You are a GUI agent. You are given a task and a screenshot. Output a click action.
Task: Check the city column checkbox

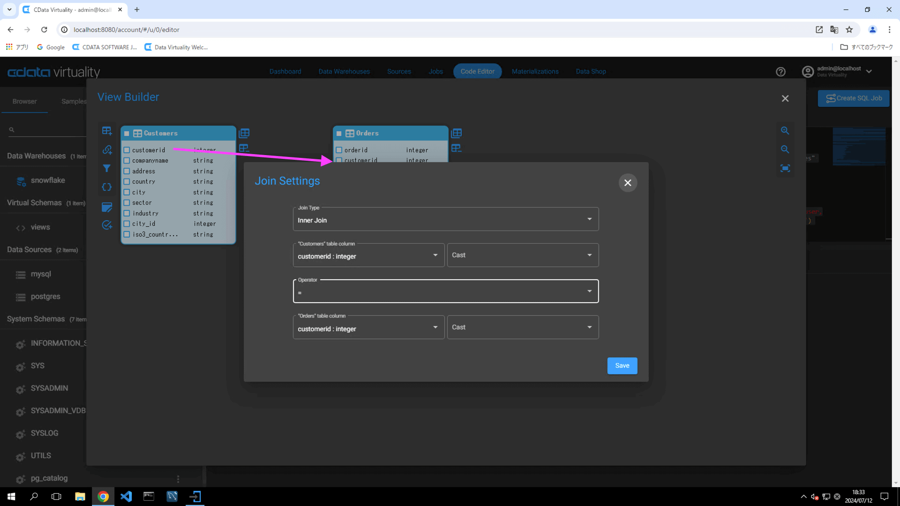[127, 192]
